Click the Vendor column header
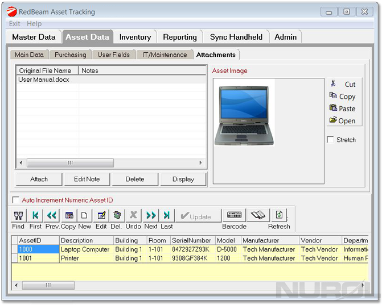Screen dimensions: 382x305 [x=321, y=240]
